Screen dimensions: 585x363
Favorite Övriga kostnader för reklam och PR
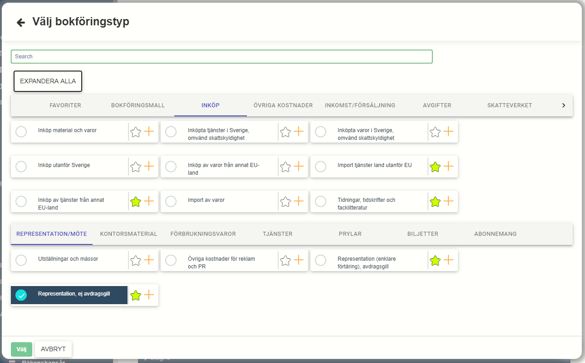[x=285, y=261]
